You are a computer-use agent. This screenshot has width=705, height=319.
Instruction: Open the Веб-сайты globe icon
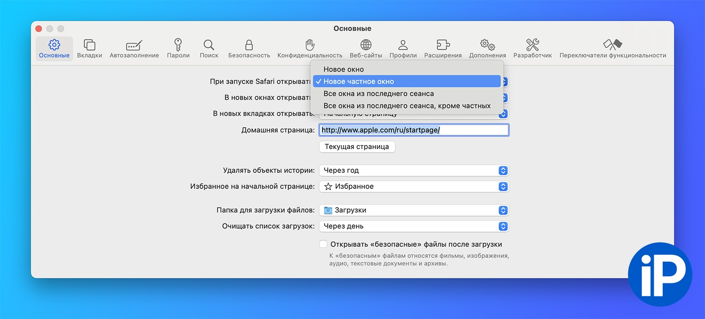point(366,49)
